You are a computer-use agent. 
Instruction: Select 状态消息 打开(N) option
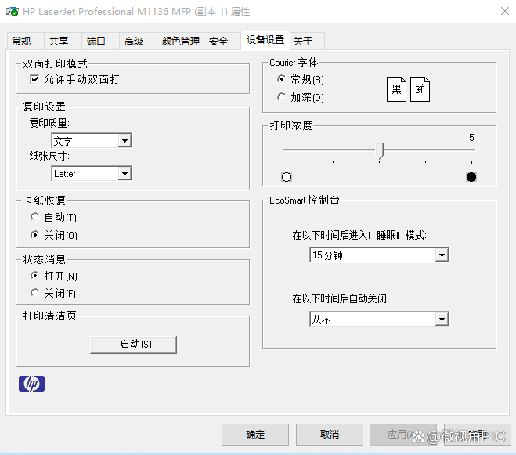(x=35, y=275)
